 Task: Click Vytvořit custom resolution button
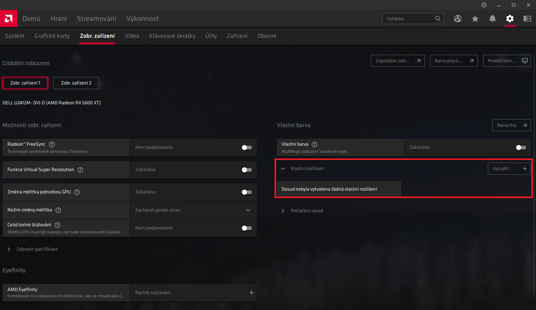click(509, 169)
